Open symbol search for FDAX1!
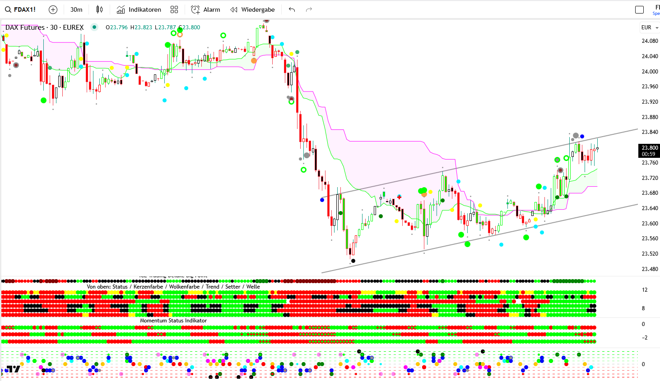The height and width of the screenshot is (381, 660). 21,9
